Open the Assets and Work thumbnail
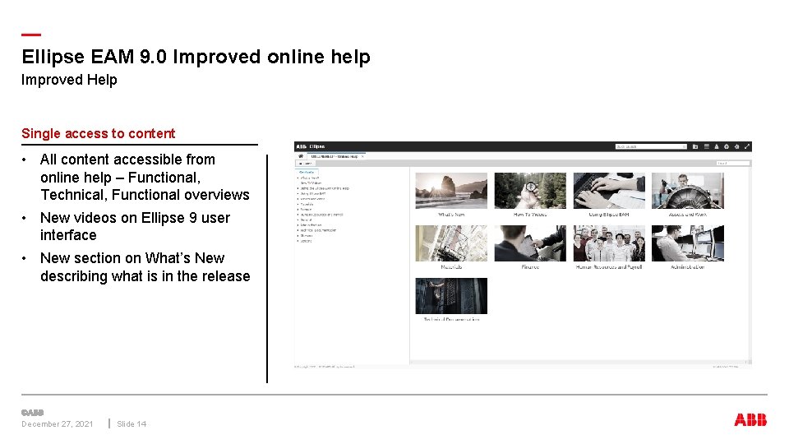The width and height of the screenshot is (789, 444). point(688,191)
